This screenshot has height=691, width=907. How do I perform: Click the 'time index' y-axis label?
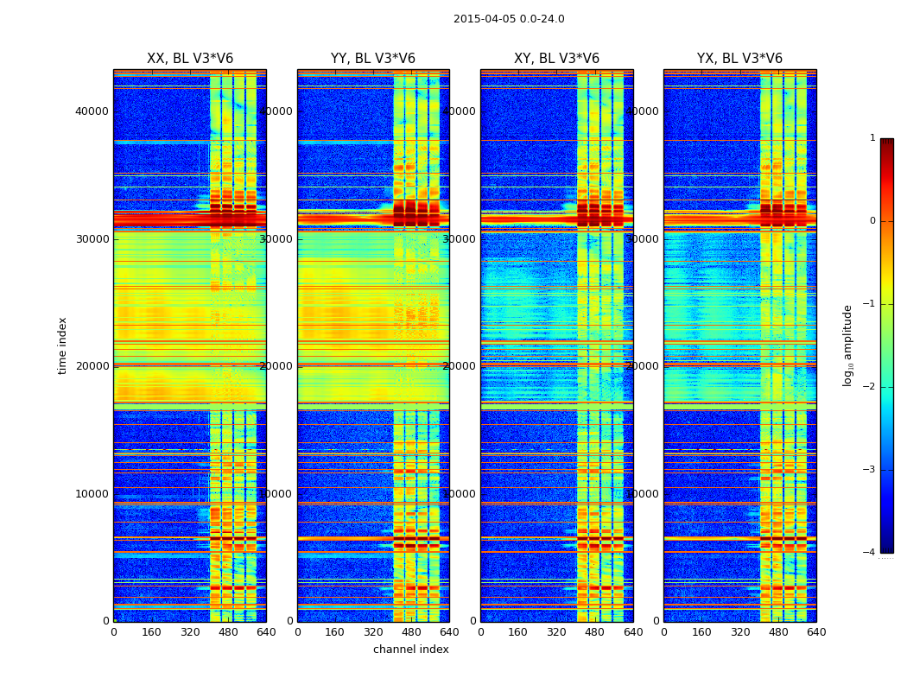62,345
